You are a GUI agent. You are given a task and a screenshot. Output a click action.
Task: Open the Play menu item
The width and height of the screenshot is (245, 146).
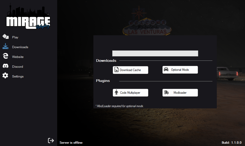click(x=15, y=37)
